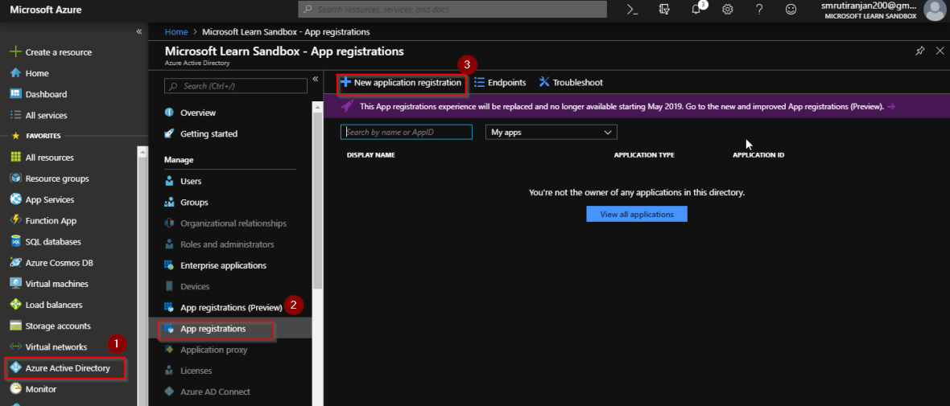
Task: Select App registrations menu item
Action: [x=230, y=329]
